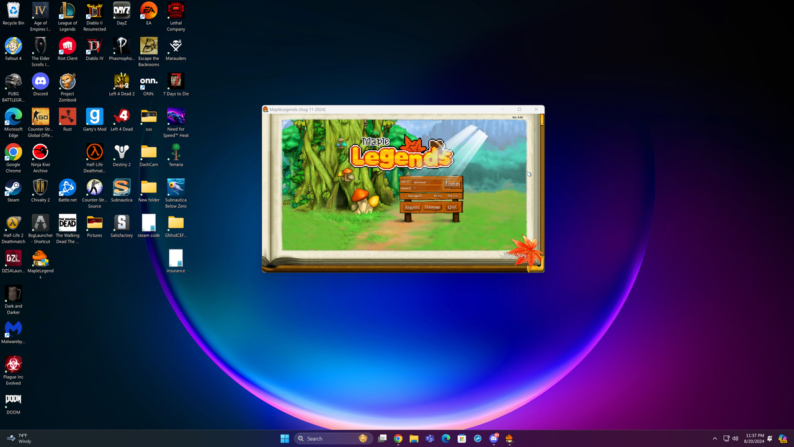
Task: Open the clock showing 11:37 PM
Action: pos(754,438)
